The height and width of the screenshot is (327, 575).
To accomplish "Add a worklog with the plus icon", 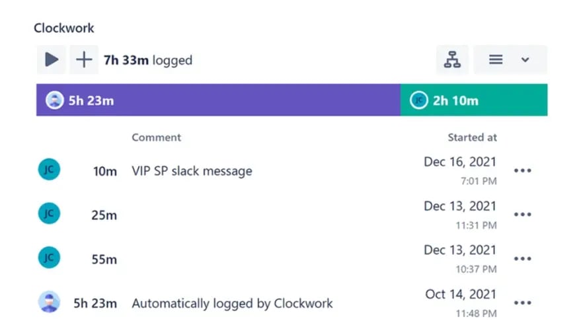I will 84,59.
